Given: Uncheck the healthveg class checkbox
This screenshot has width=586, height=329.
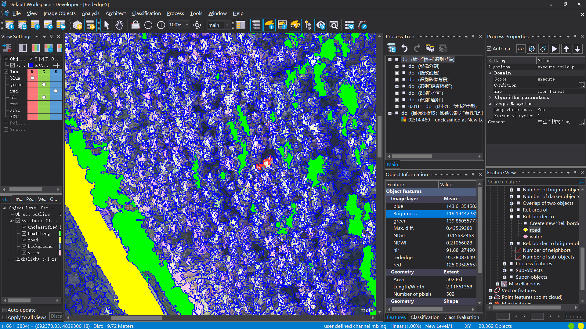Looking at the screenshot, I should [x=24, y=233].
